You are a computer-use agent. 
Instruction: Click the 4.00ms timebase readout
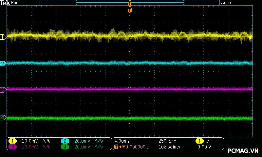coord(122,141)
